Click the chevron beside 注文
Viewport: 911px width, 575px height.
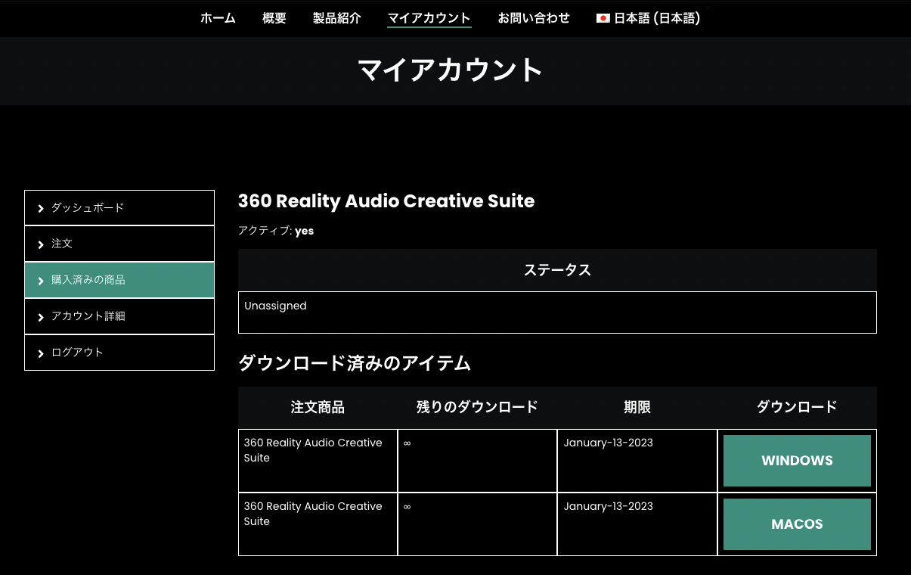click(x=41, y=244)
